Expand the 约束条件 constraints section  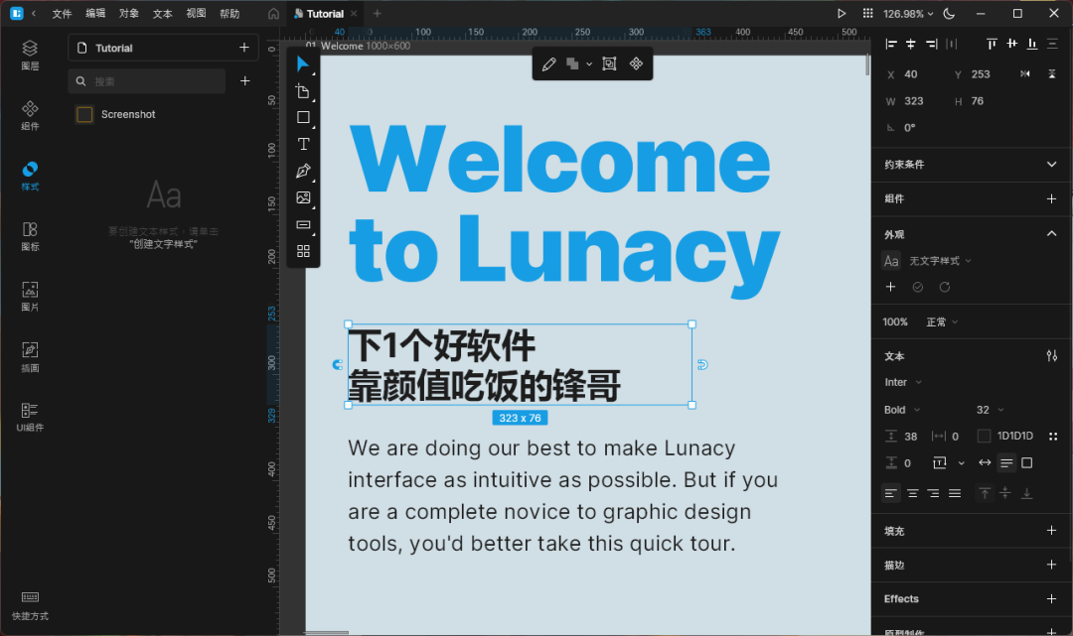click(x=1052, y=164)
